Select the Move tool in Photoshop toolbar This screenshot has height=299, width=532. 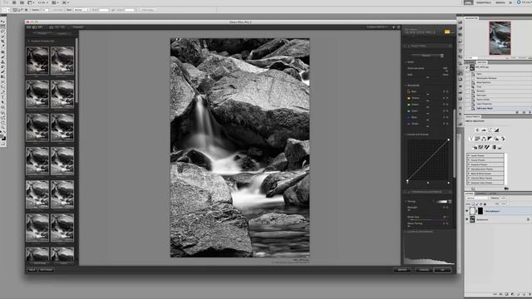pos(3,22)
